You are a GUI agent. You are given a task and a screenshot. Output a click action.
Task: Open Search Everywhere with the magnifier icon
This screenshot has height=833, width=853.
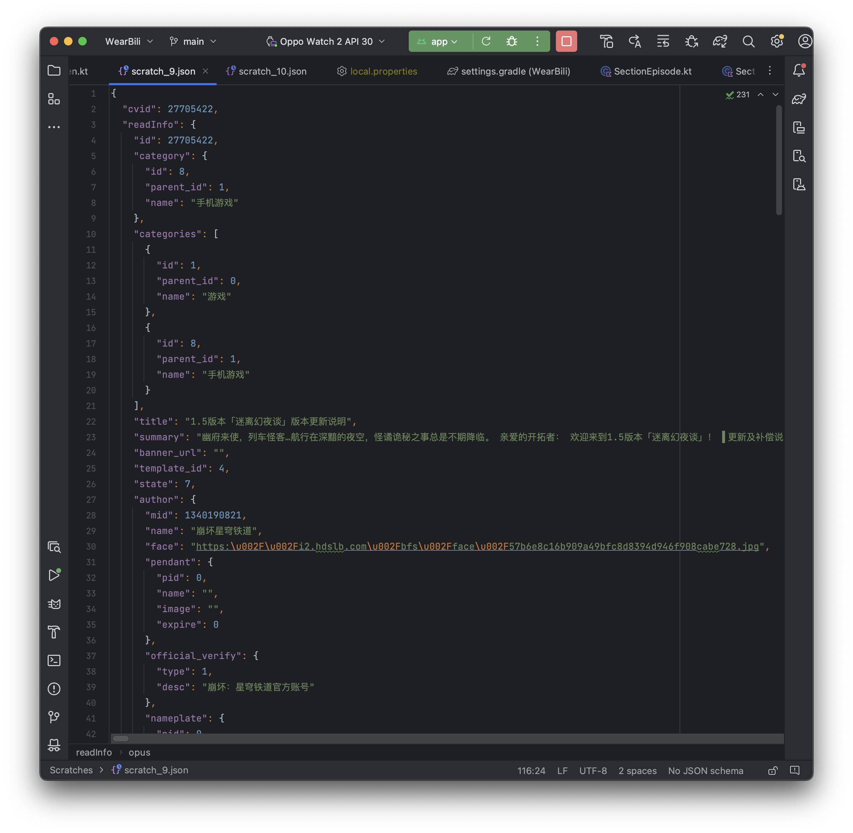point(749,41)
